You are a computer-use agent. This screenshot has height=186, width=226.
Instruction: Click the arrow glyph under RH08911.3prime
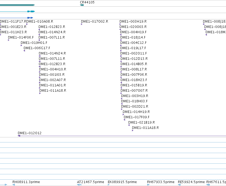coord(14,185)
